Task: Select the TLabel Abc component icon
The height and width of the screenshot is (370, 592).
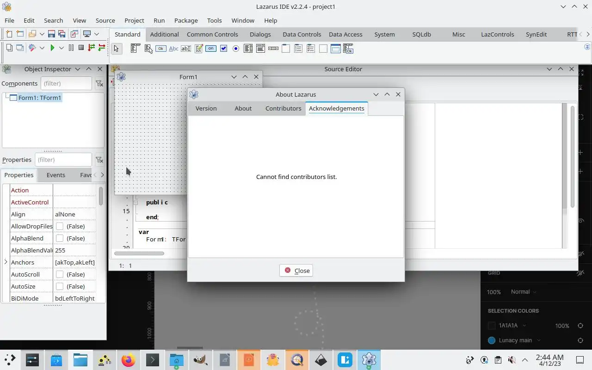Action: (x=173, y=48)
